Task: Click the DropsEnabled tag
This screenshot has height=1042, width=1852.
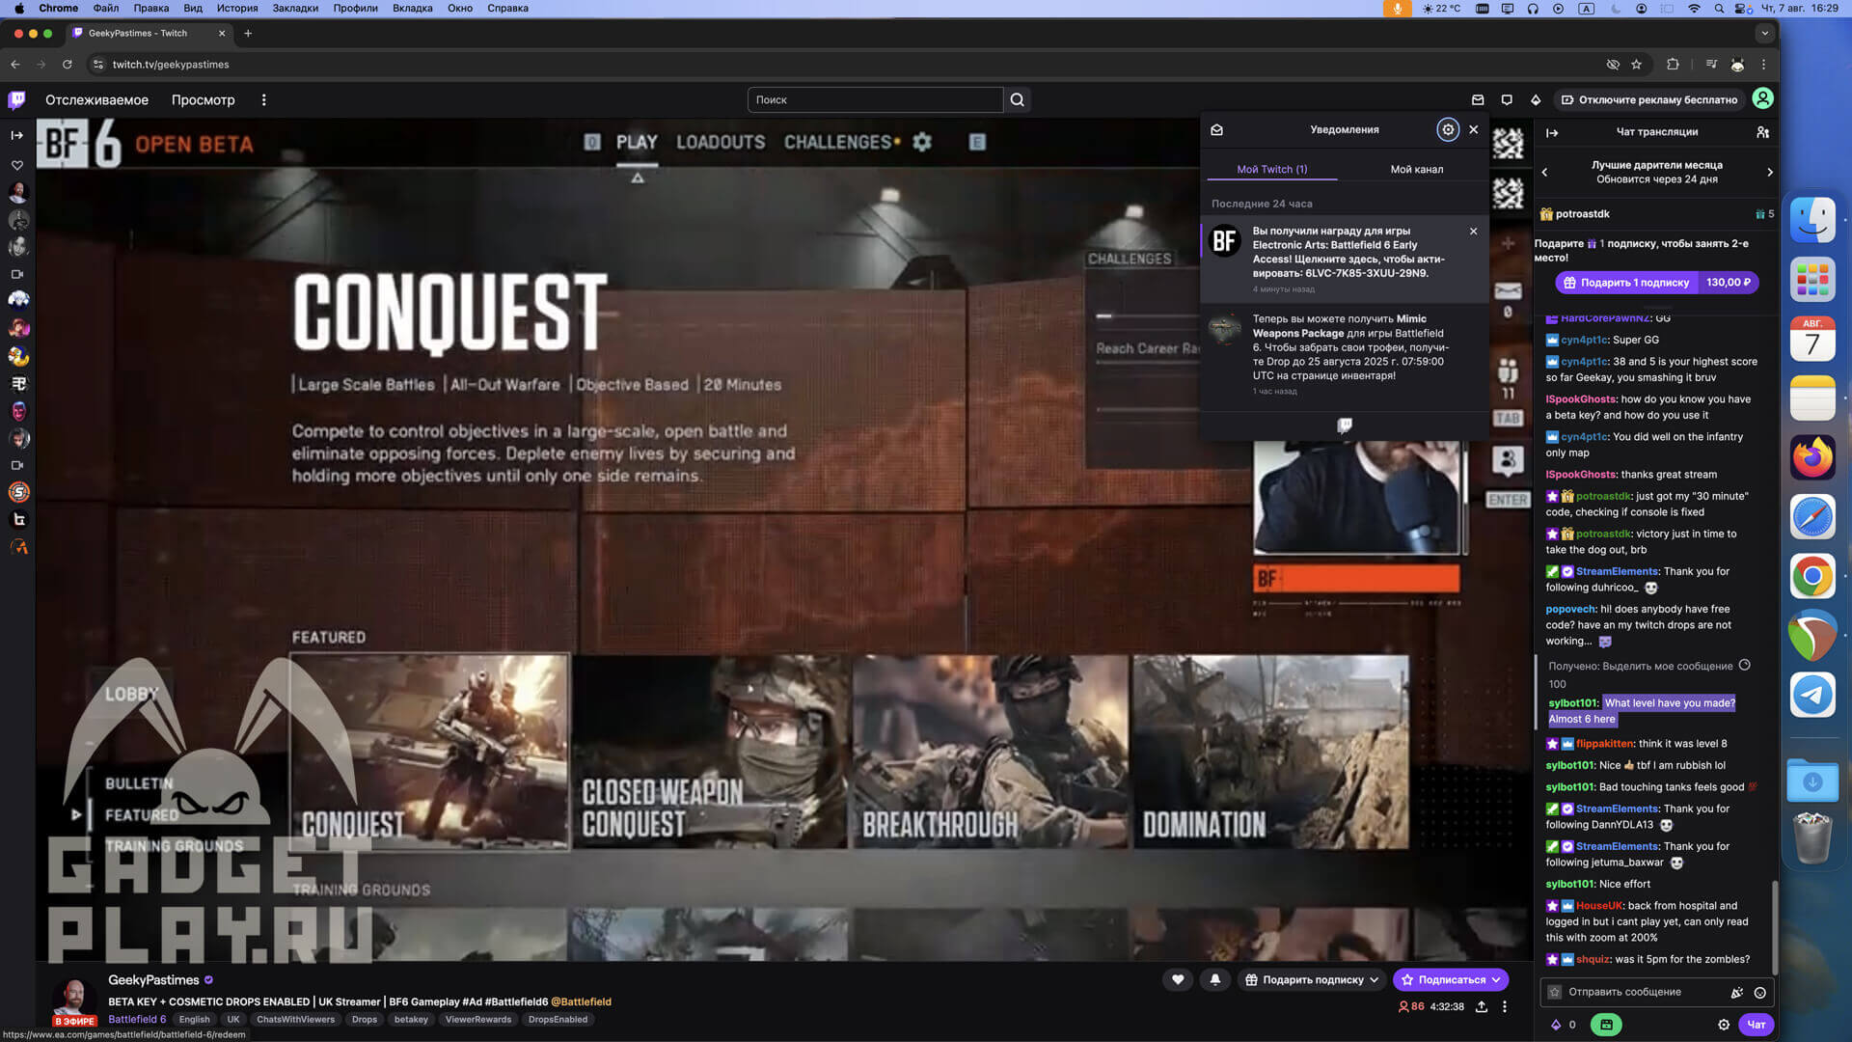Action: coord(558,1019)
